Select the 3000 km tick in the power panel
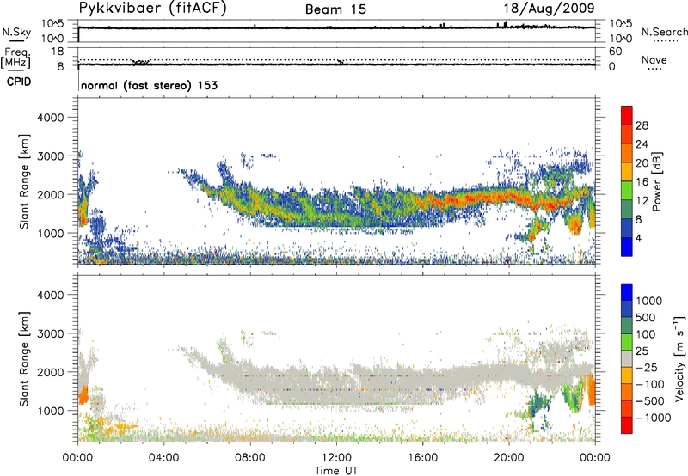The height and width of the screenshot is (476, 688). (x=51, y=156)
